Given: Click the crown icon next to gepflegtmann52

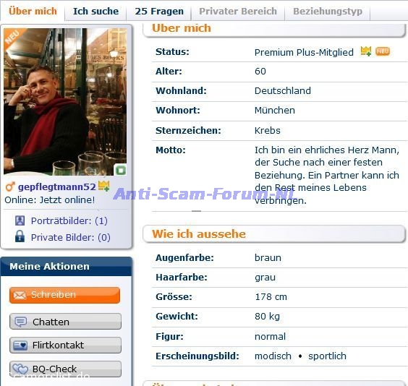Looking at the screenshot, I should 103,186.
